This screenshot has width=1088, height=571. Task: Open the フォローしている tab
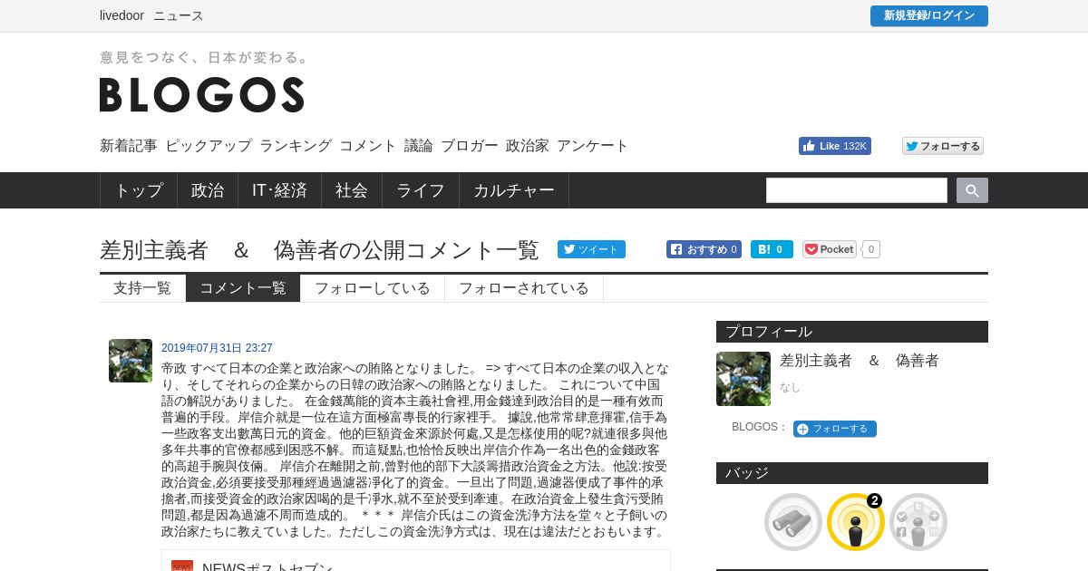pyautogui.click(x=373, y=288)
